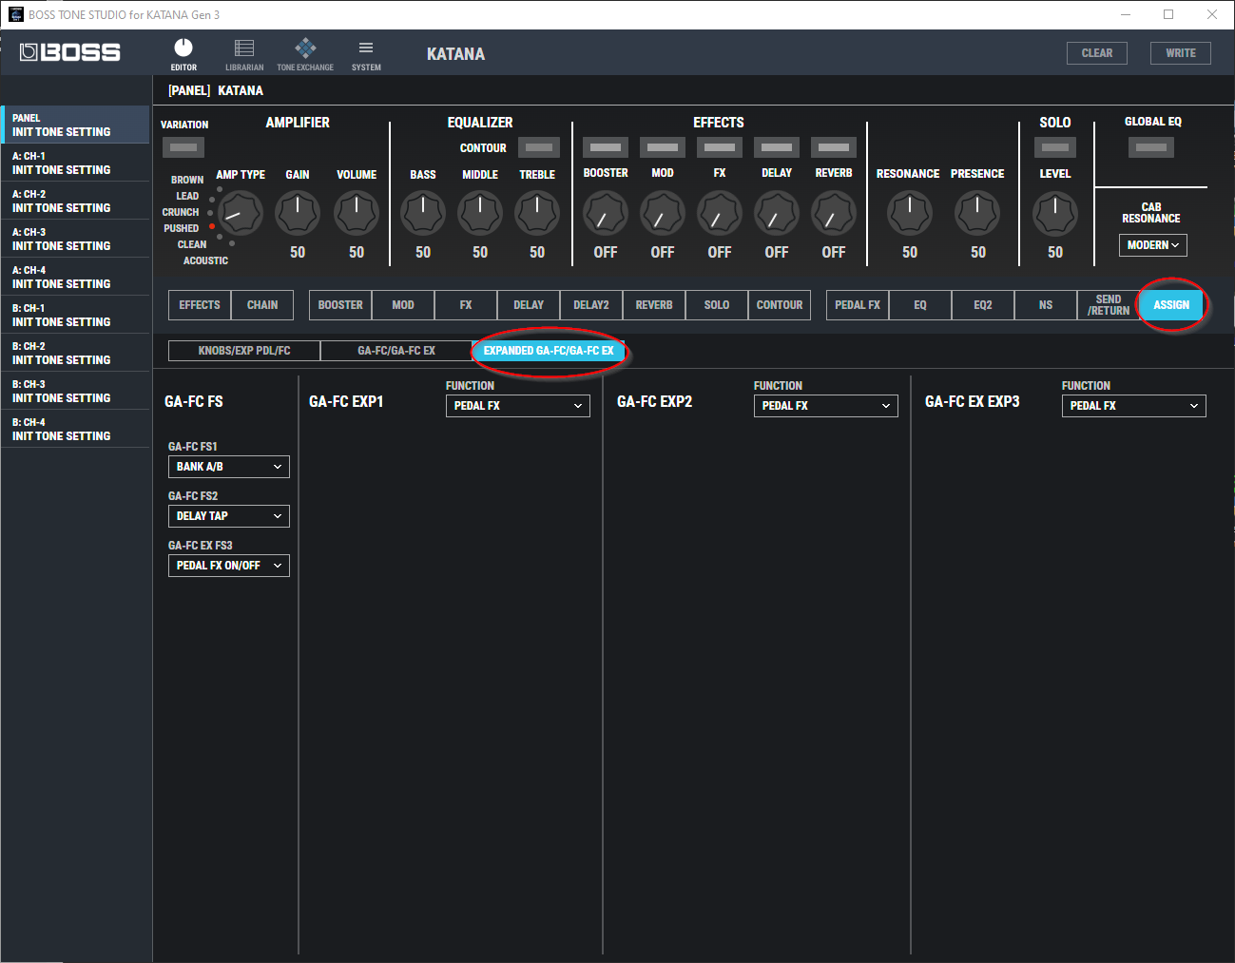Open the DELAY2 settings tab
Image resolution: width=1235 pixels, height=963 pixels.
(591, 305)
